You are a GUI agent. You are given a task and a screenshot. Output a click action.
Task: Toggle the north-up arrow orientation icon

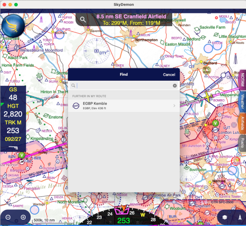tap(240, 217)
